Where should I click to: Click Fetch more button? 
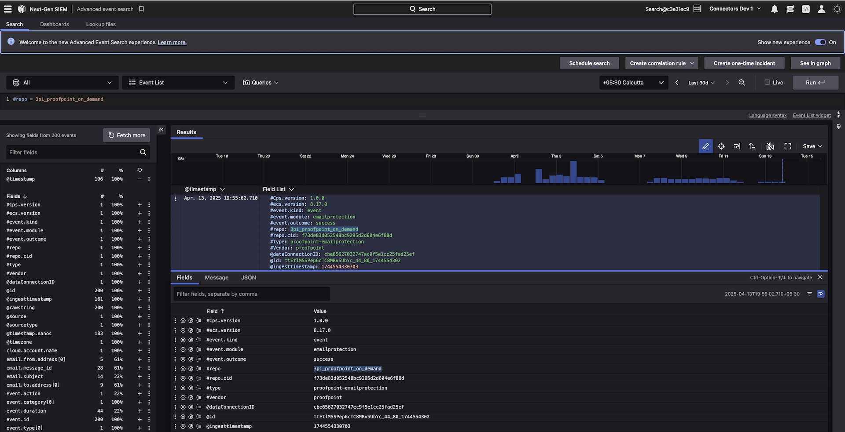click(127, 135)
